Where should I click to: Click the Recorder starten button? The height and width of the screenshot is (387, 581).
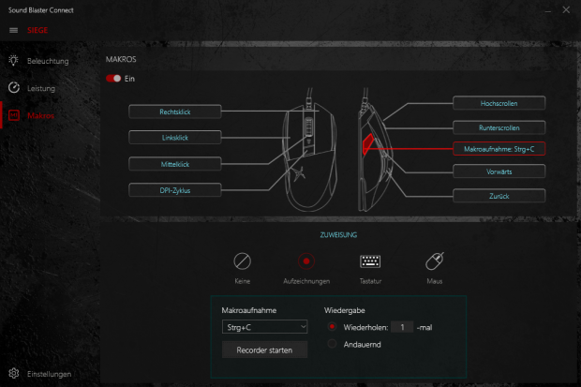pos(264,350)
